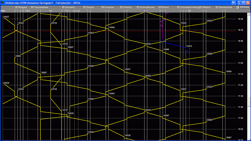The image size is (251, 141).
Task: Select the Bf.Koserow station header
Action: coord(108,7)
